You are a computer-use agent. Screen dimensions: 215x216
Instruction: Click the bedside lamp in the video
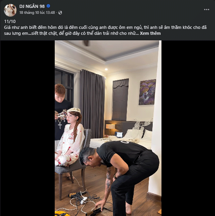110,127
